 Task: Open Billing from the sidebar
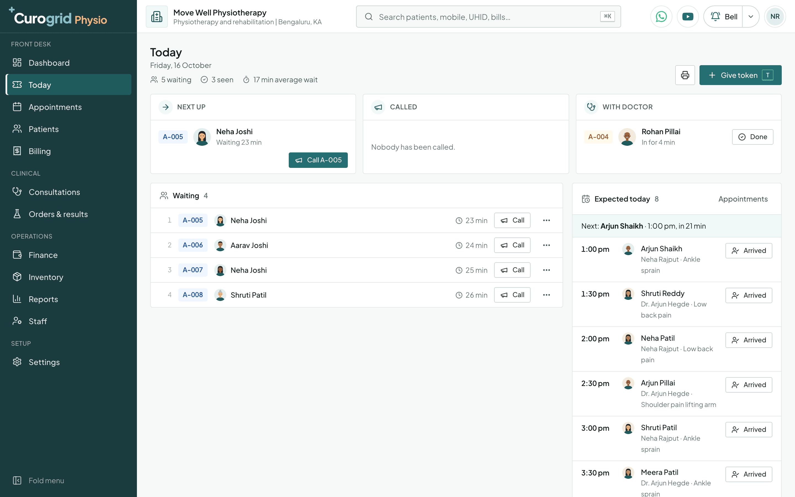pyautogui.click(x=68, y=151)
